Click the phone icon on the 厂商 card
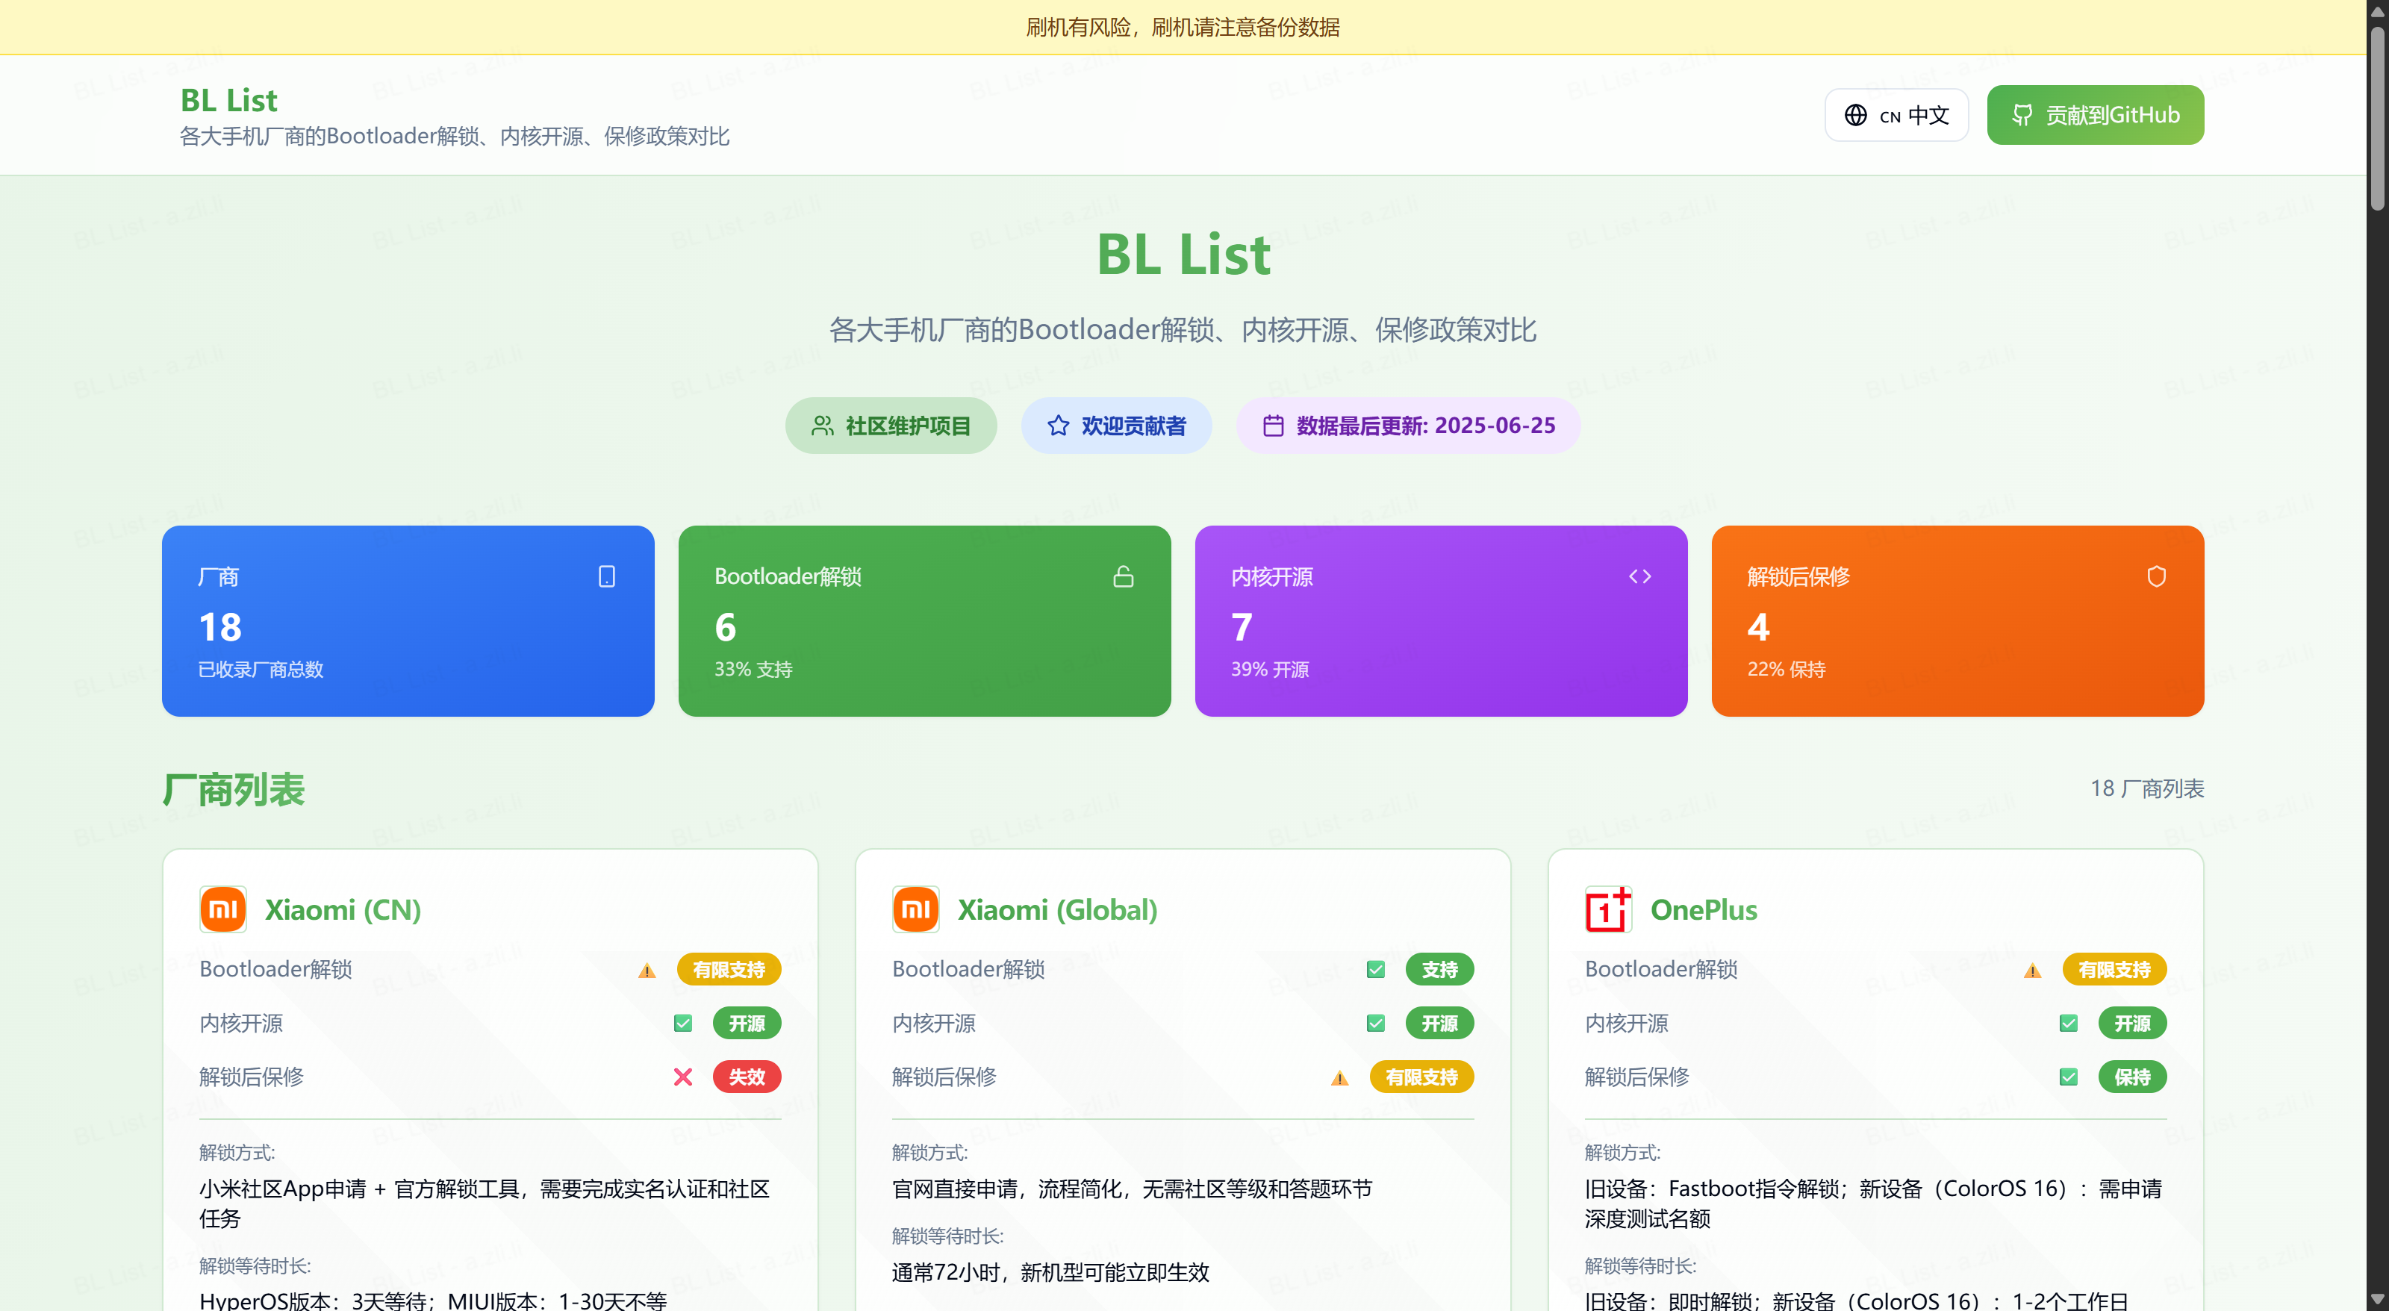Image resolution: width=2389 pixels, height=1311 pixels. pyautogui.click(x=608, y=576)
